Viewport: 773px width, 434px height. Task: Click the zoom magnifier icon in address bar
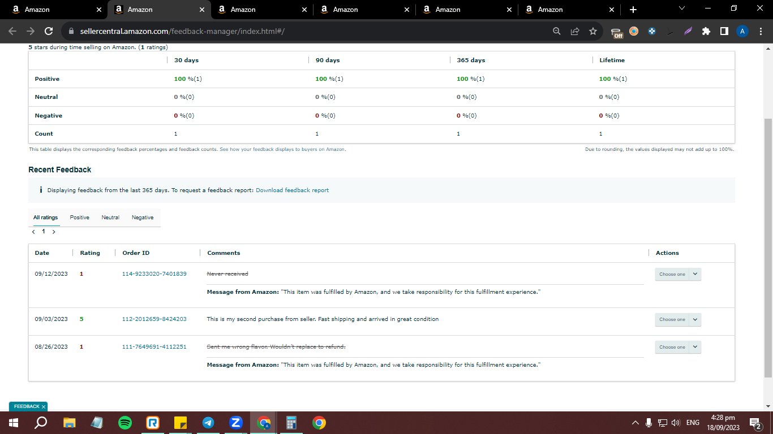point(557,31)
